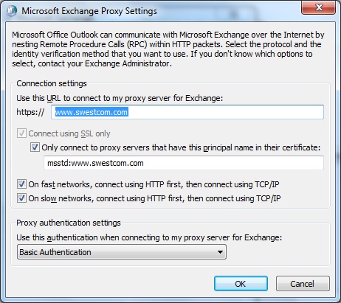
Task: Toggle the Connect using SSL only checkbox
Action: [x=21, y=133]
